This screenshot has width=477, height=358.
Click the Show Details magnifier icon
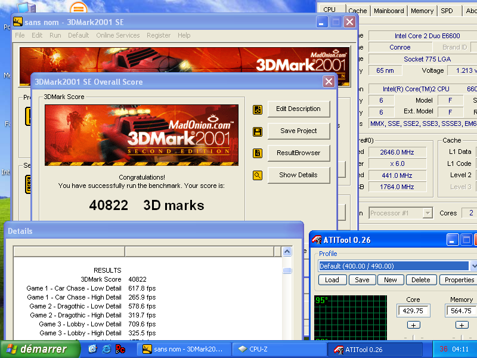(258, 175)
